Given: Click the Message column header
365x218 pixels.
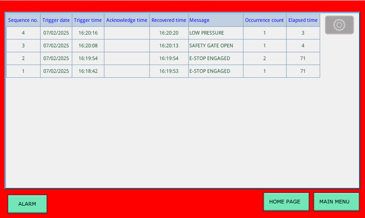Looking at the screenshot, I should click(215, 20).
